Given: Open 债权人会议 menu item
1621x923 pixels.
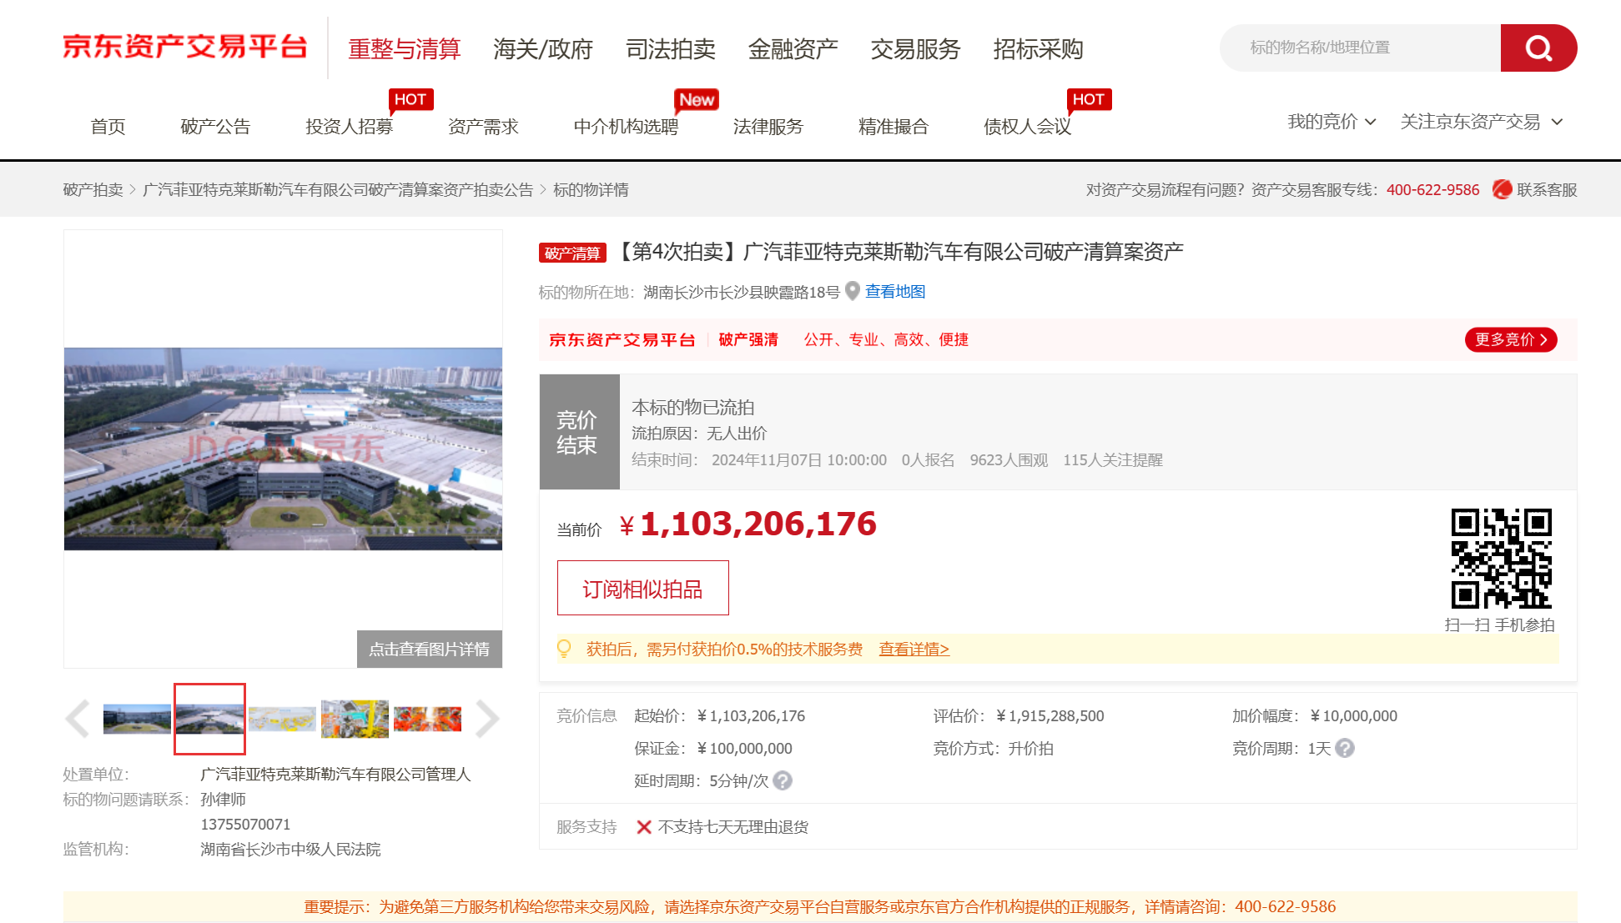Looking at the screenshot, I should coord(1028,127).
